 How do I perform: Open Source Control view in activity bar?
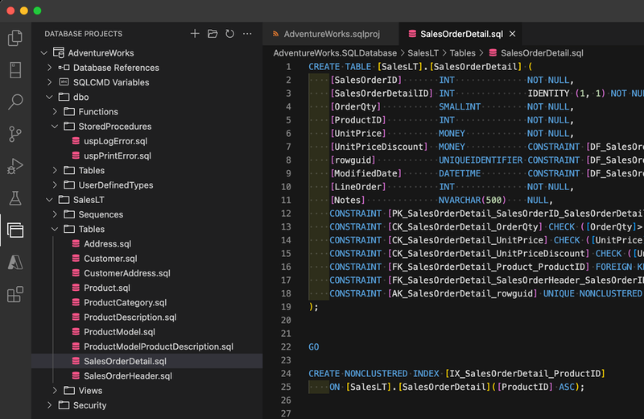point(15,134)
